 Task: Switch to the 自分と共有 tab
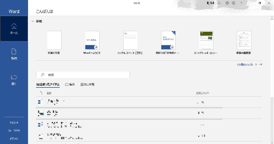click(87, 84)
